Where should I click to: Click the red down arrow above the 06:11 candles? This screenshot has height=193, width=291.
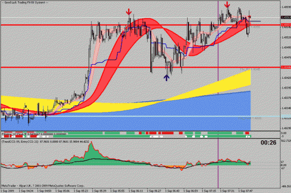pos(129,12)
